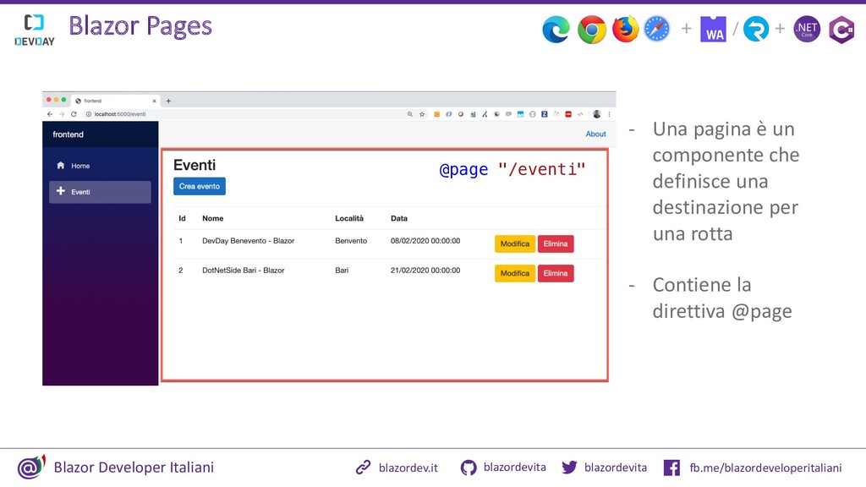This screenshot has width=866, height=487.
Task: Click Modifica for DotNetSide Bari row
Action: pos(515,273)
